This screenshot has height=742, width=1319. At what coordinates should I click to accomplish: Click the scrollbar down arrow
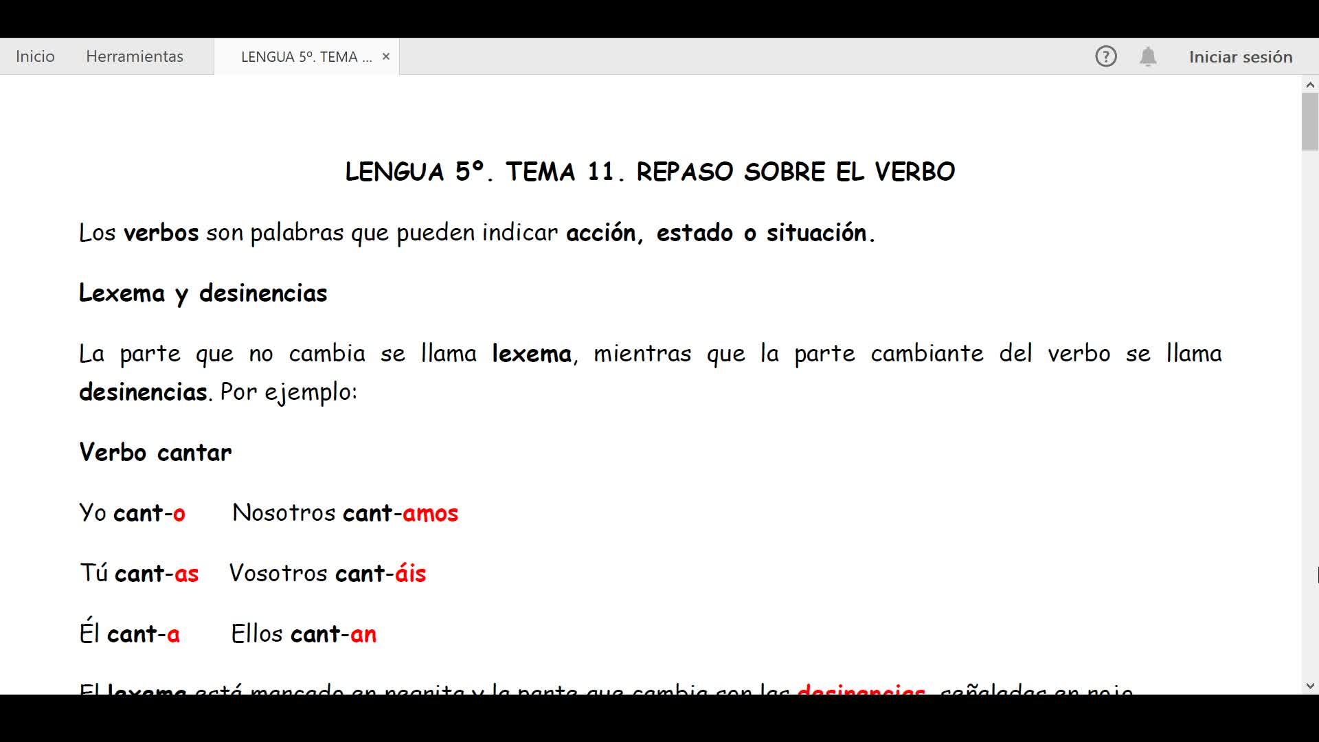[1309, 686]
